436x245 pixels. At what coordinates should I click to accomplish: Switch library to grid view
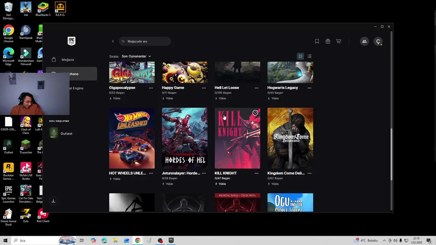tap(300, 56)
